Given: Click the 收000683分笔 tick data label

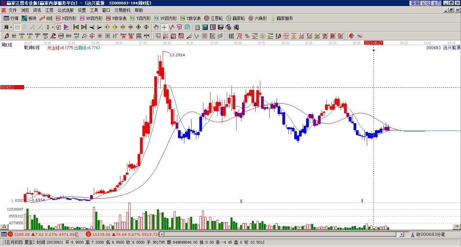Looking at the screenshot, I should coord(430,234).
